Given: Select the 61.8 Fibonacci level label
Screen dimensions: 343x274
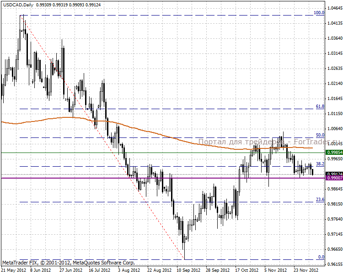Looking at the screenshot, I should point(320,106).
